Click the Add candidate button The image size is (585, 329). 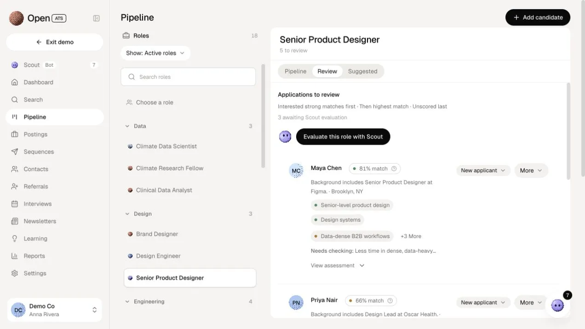(538, 17)
